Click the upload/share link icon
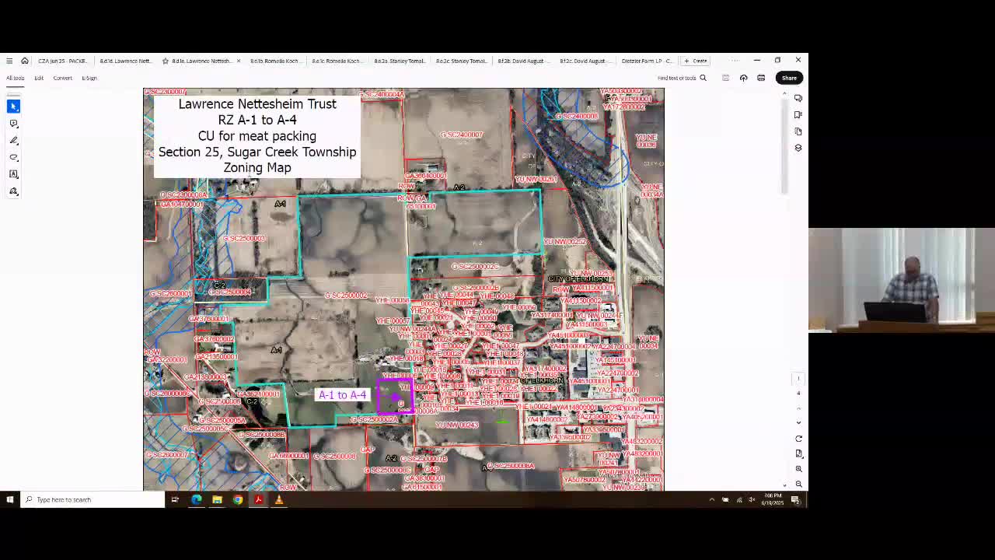Image resolution: width=995 pixels, height=560 pixels. point(744,78)
